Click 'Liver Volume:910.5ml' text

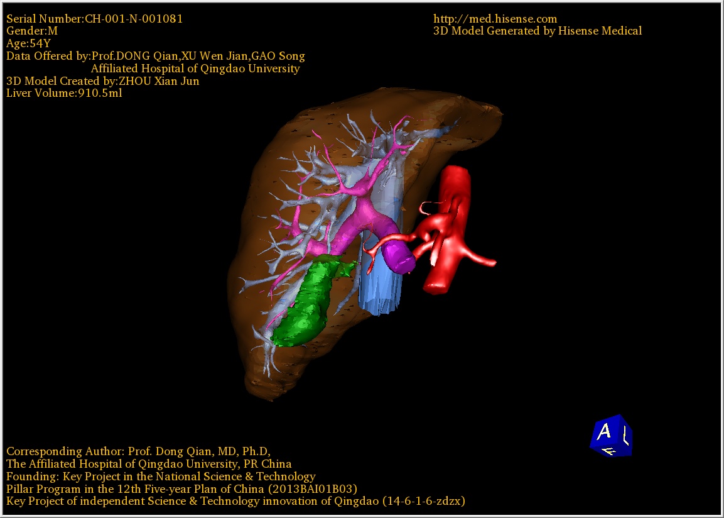coord(64,93)
